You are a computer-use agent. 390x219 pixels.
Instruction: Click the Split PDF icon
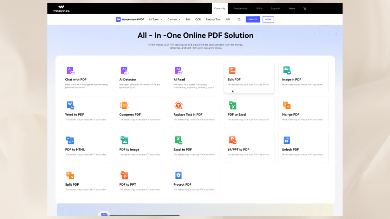tap(70, 175)
